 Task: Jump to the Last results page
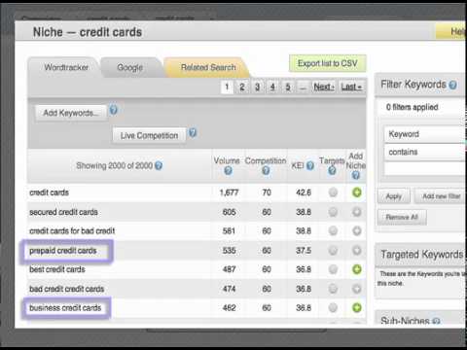tap(351, 87)
